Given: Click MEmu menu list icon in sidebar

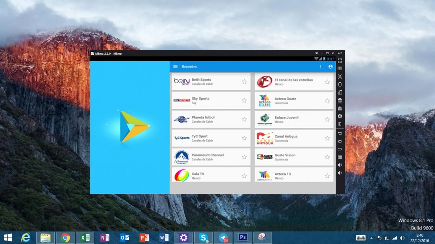Looking at the screenshot, I should point(340,157).
